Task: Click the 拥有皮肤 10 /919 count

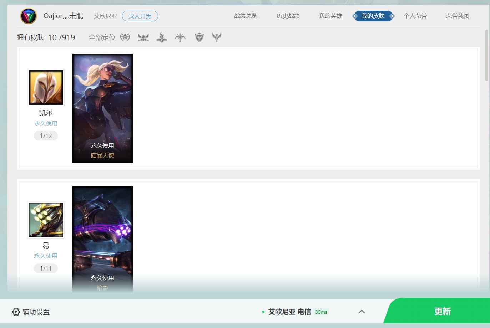Action: pyautogui.click(x=46, y=37)
